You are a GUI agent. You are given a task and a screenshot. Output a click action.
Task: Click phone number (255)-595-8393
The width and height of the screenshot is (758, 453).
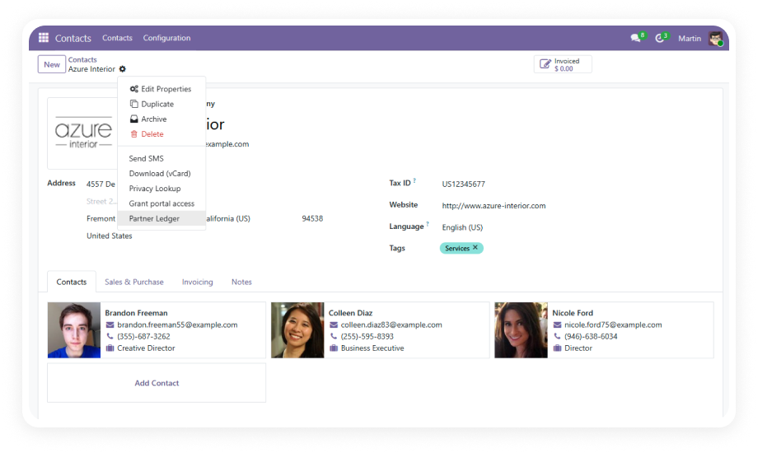[367, 337]
